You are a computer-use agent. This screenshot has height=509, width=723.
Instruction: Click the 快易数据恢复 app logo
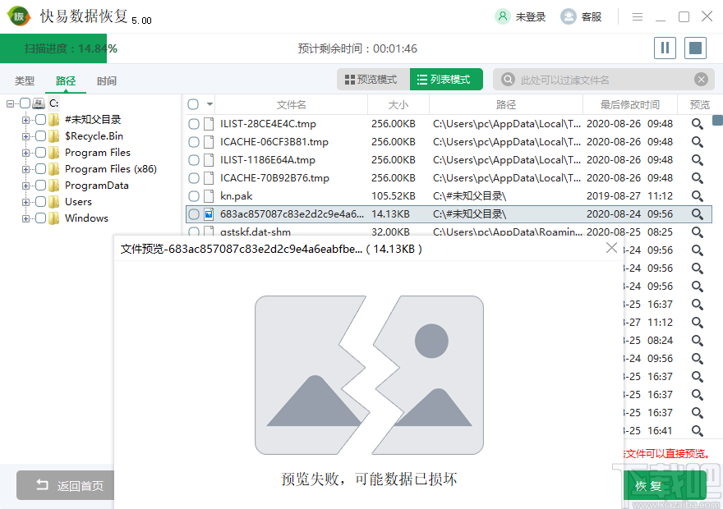[x=19, y=16]
